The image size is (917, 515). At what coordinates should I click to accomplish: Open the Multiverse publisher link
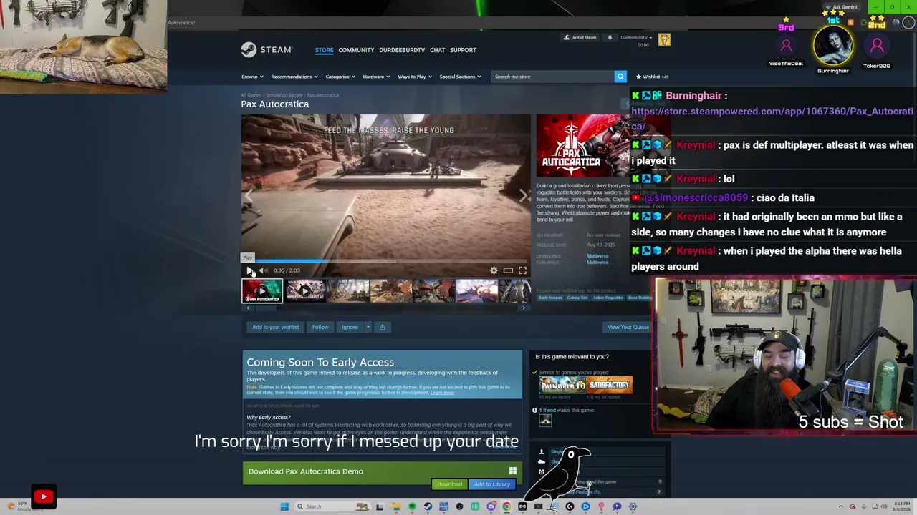point(597,263)
